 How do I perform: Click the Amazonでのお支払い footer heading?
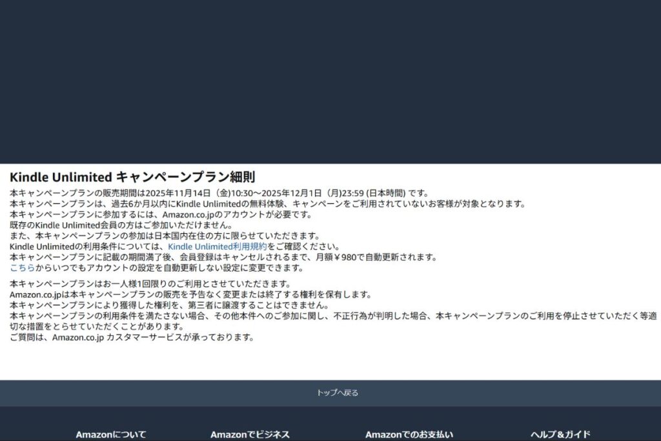409,435
